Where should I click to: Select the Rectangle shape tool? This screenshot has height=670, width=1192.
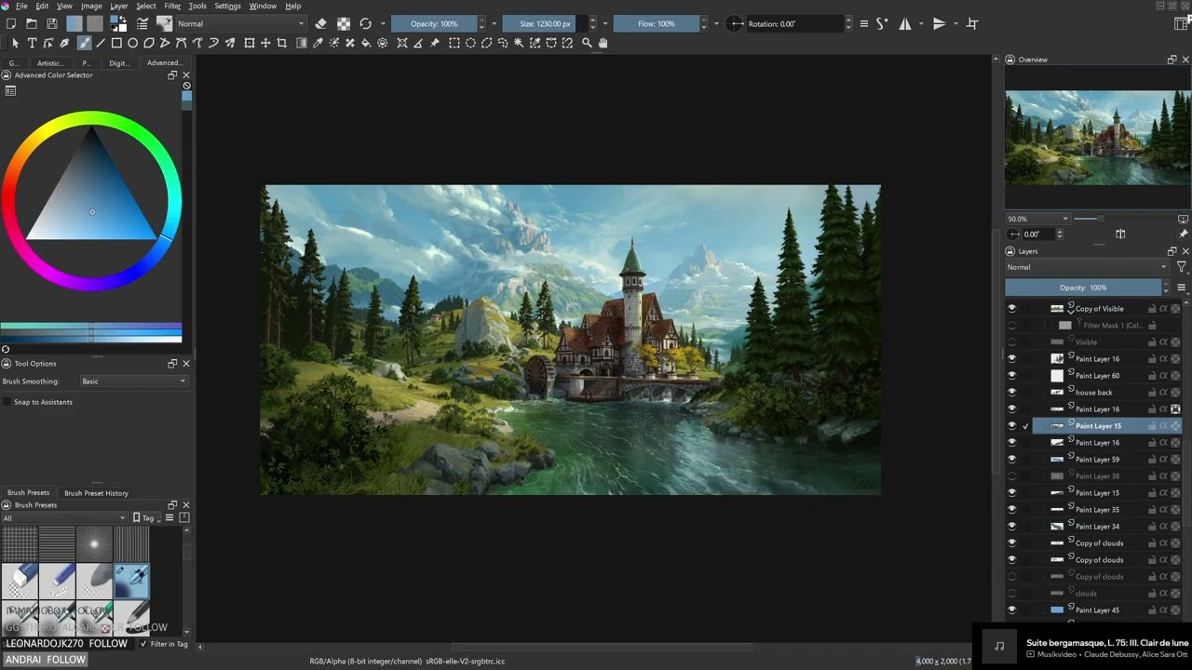[116, 43]
